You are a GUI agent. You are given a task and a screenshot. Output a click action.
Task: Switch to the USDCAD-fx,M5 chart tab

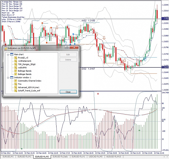pos(95,157)
